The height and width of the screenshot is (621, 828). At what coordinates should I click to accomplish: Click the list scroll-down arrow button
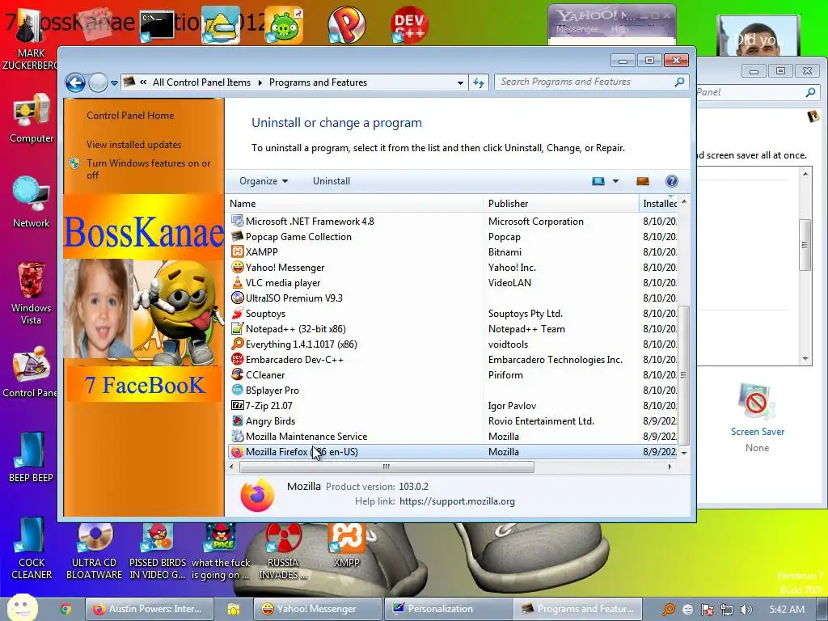684,453
